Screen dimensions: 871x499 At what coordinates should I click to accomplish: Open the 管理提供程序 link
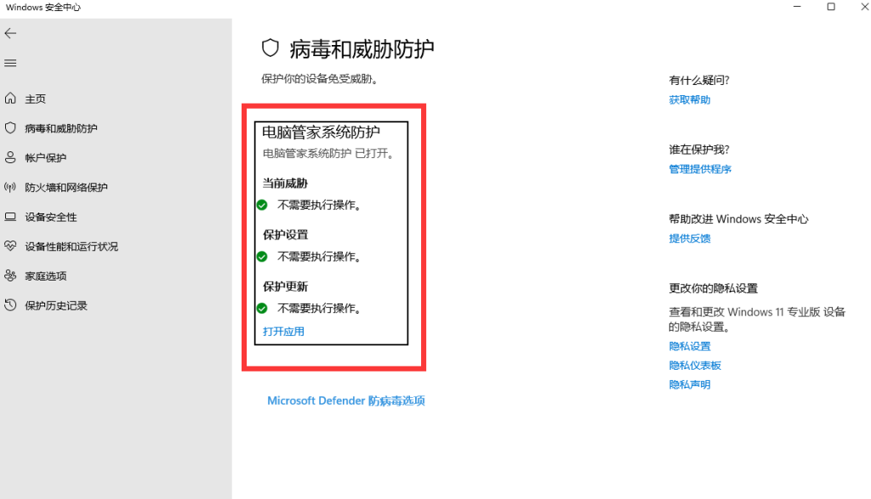coord(699,169)
